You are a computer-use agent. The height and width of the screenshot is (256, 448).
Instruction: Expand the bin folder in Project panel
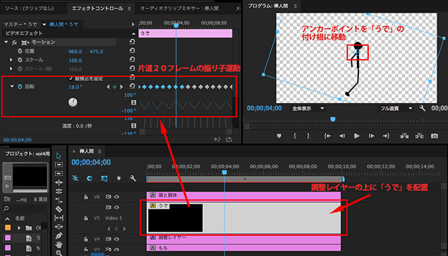coord(19,228)
